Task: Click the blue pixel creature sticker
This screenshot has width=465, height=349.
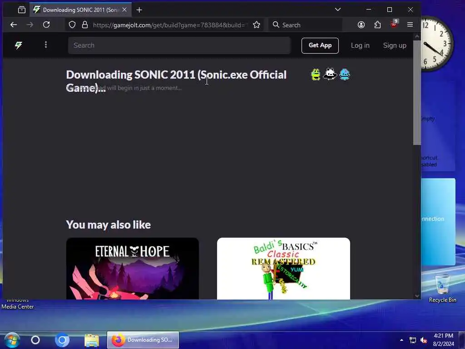Action: coord(345,74)
